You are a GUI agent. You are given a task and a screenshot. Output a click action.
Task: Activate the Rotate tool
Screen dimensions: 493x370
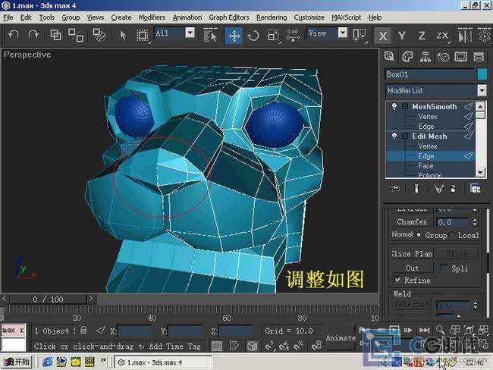pos(253,35)
